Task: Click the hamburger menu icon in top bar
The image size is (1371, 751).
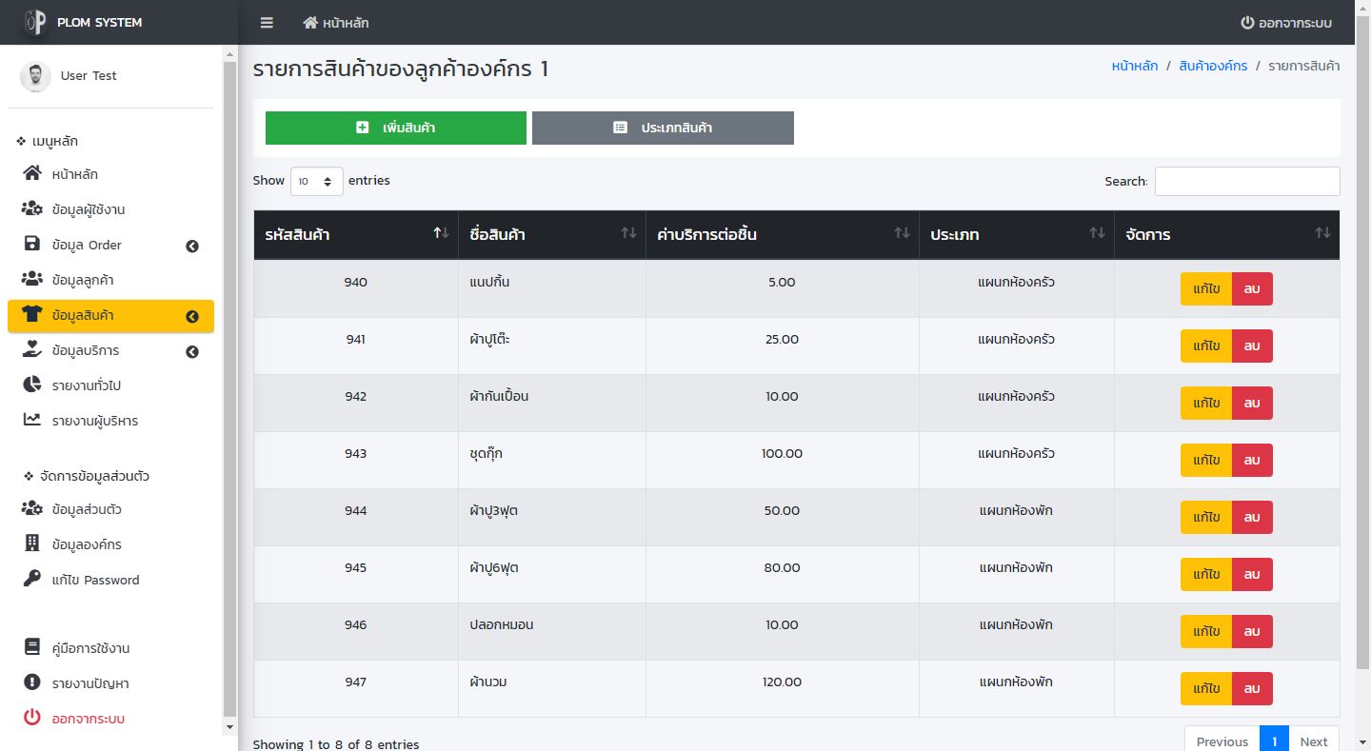Action: [267, 23]
